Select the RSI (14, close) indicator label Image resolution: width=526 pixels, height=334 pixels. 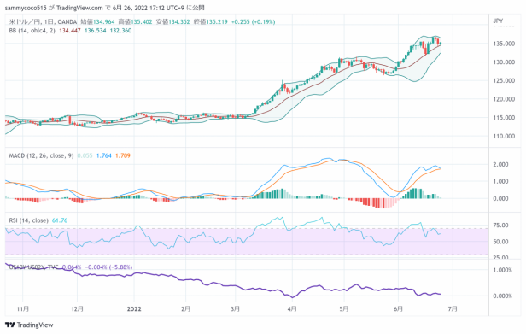[x=28, y=220]
